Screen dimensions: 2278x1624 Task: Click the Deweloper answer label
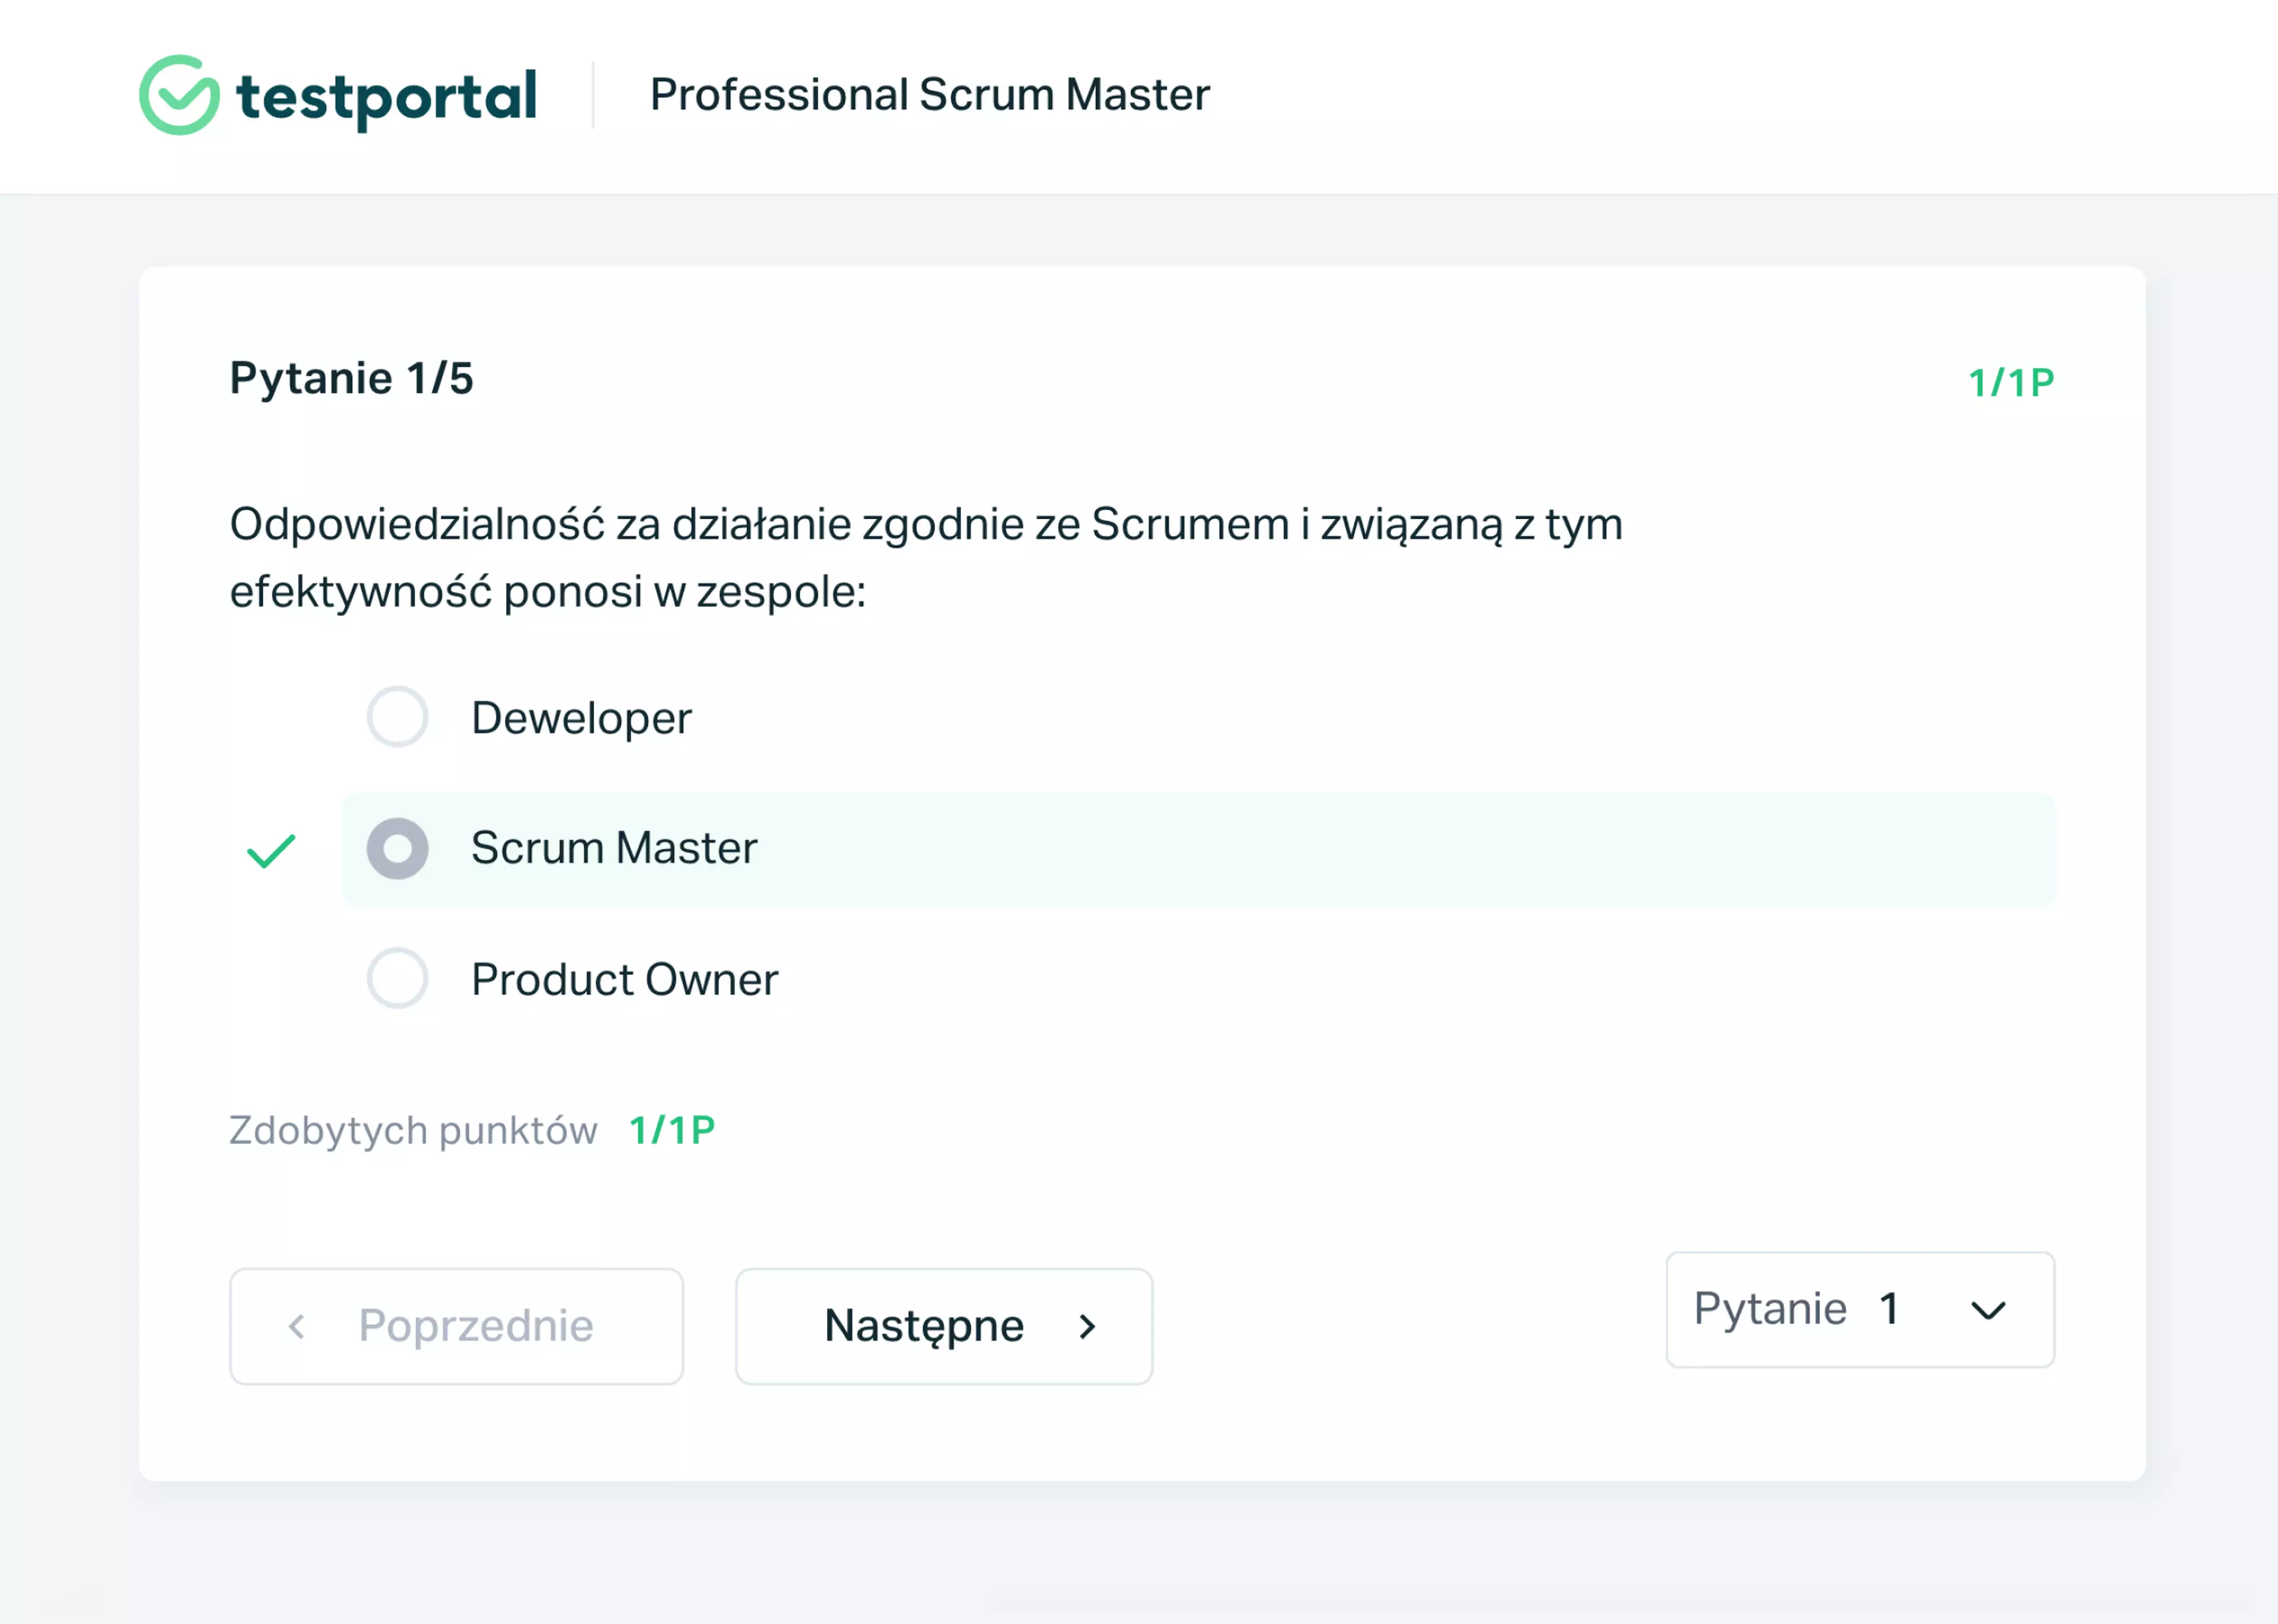pos(582,718)
